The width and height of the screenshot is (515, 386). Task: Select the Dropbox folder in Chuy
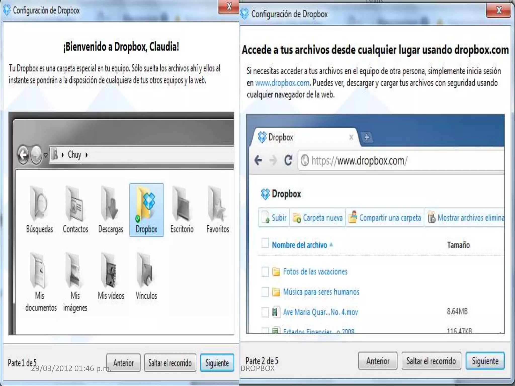147,210
